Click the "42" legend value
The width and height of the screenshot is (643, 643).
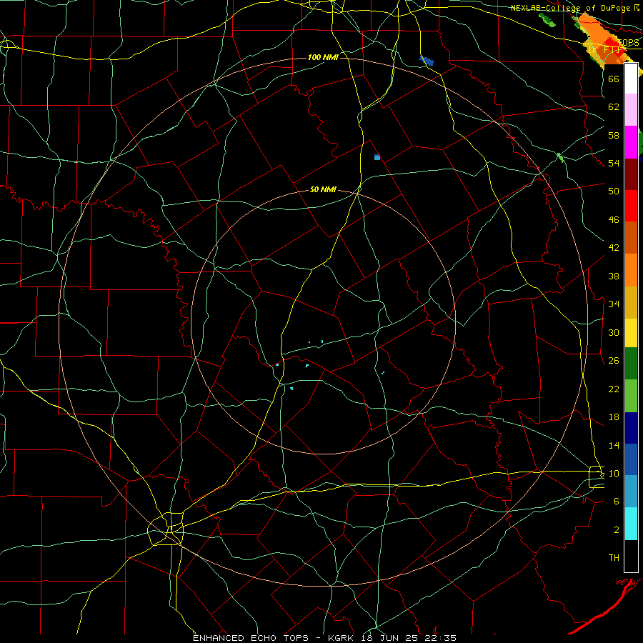click(x=614, y=248)
